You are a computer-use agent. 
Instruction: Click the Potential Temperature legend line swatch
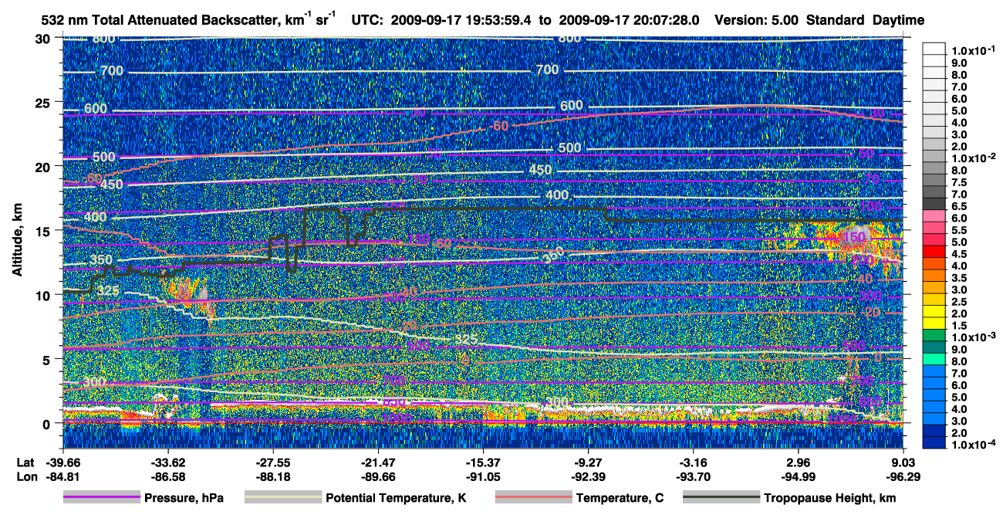282,498
